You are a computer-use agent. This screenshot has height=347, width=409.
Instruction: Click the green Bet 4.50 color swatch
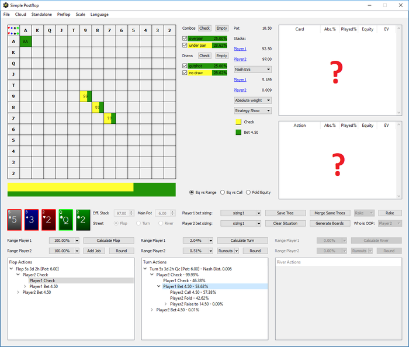click(238, 133)
